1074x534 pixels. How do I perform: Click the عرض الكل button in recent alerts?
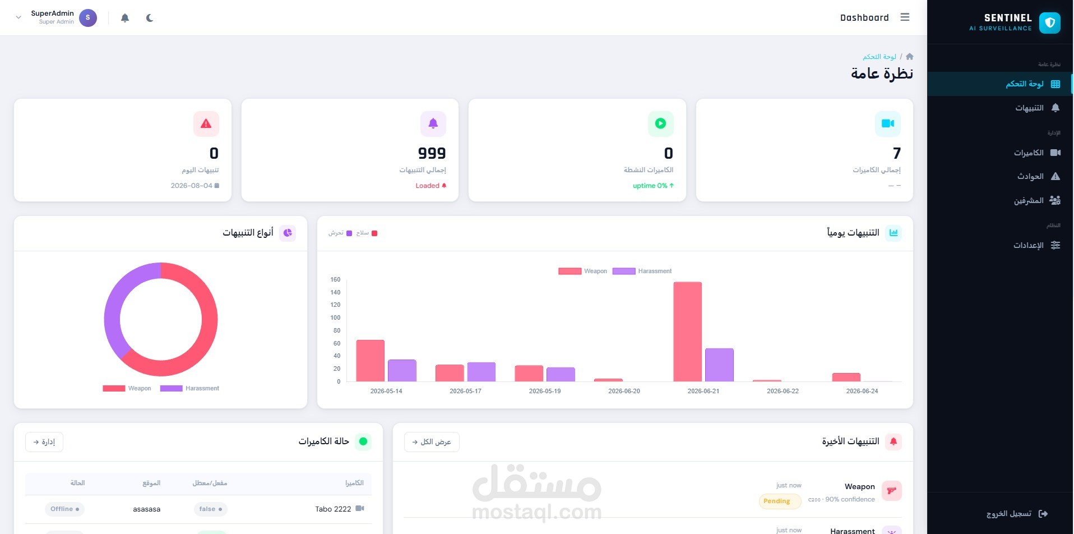432,442
